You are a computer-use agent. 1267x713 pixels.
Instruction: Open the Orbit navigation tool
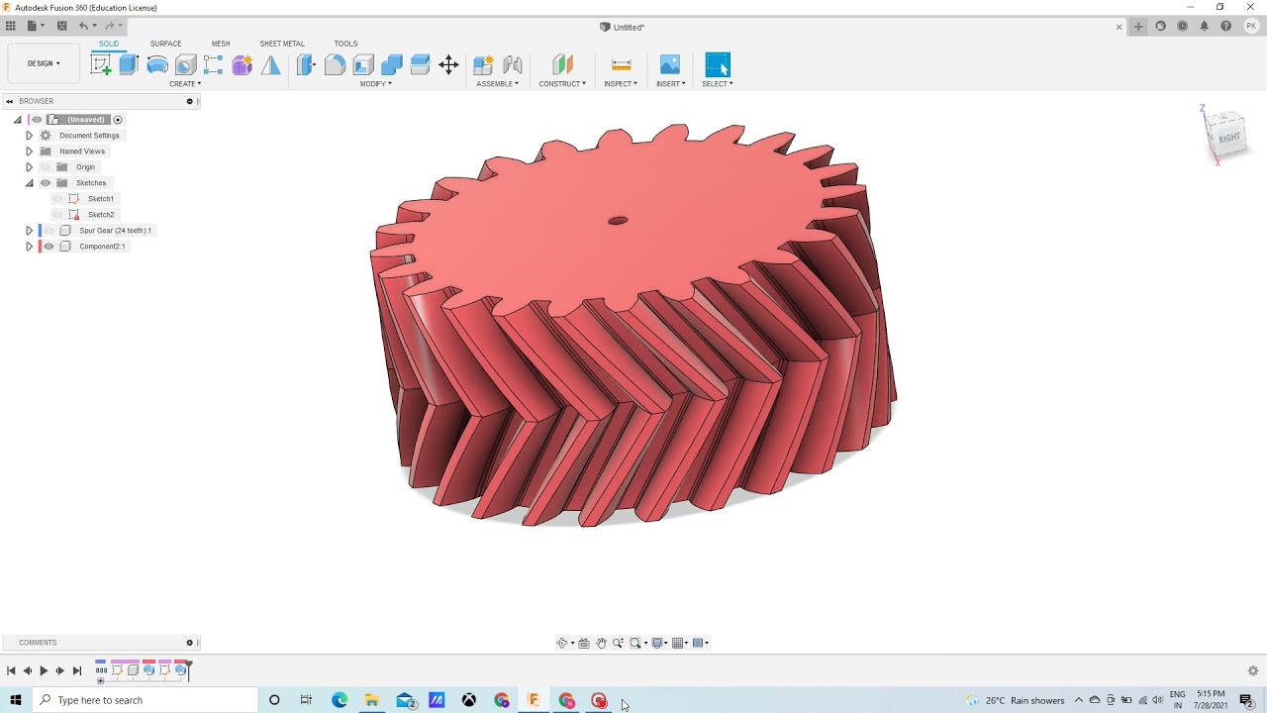(562, 643)
